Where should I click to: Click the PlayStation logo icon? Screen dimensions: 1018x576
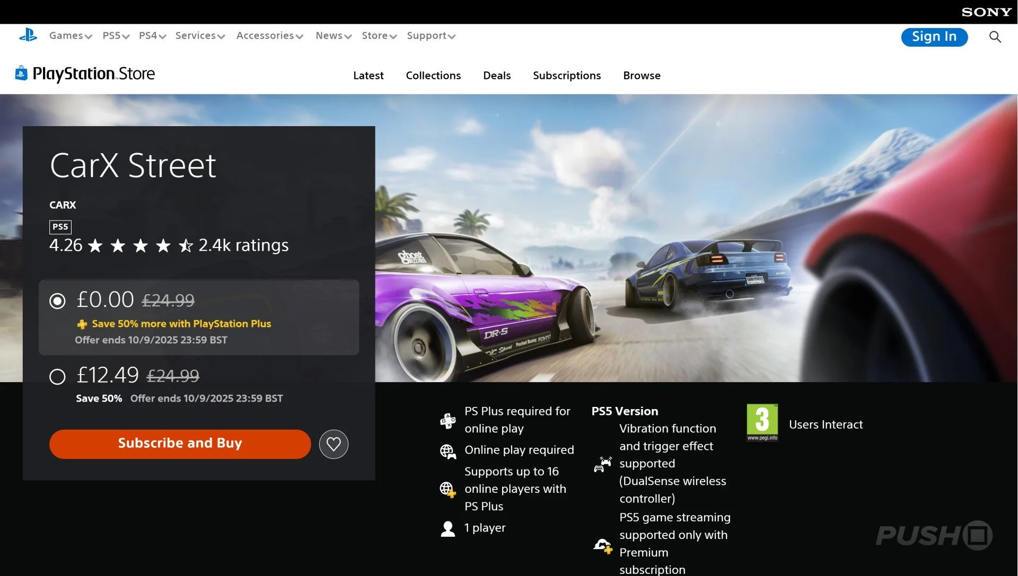pyautogui.click(x=28, y=36)
